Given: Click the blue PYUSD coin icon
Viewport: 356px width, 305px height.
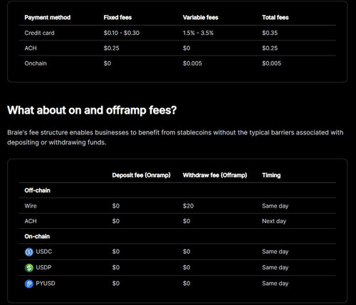Looking at the screenshot, I should (29, 284).
